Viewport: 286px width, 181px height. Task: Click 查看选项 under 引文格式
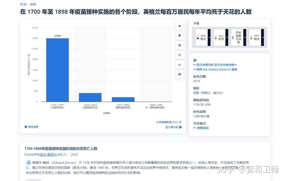coord(203,128)
